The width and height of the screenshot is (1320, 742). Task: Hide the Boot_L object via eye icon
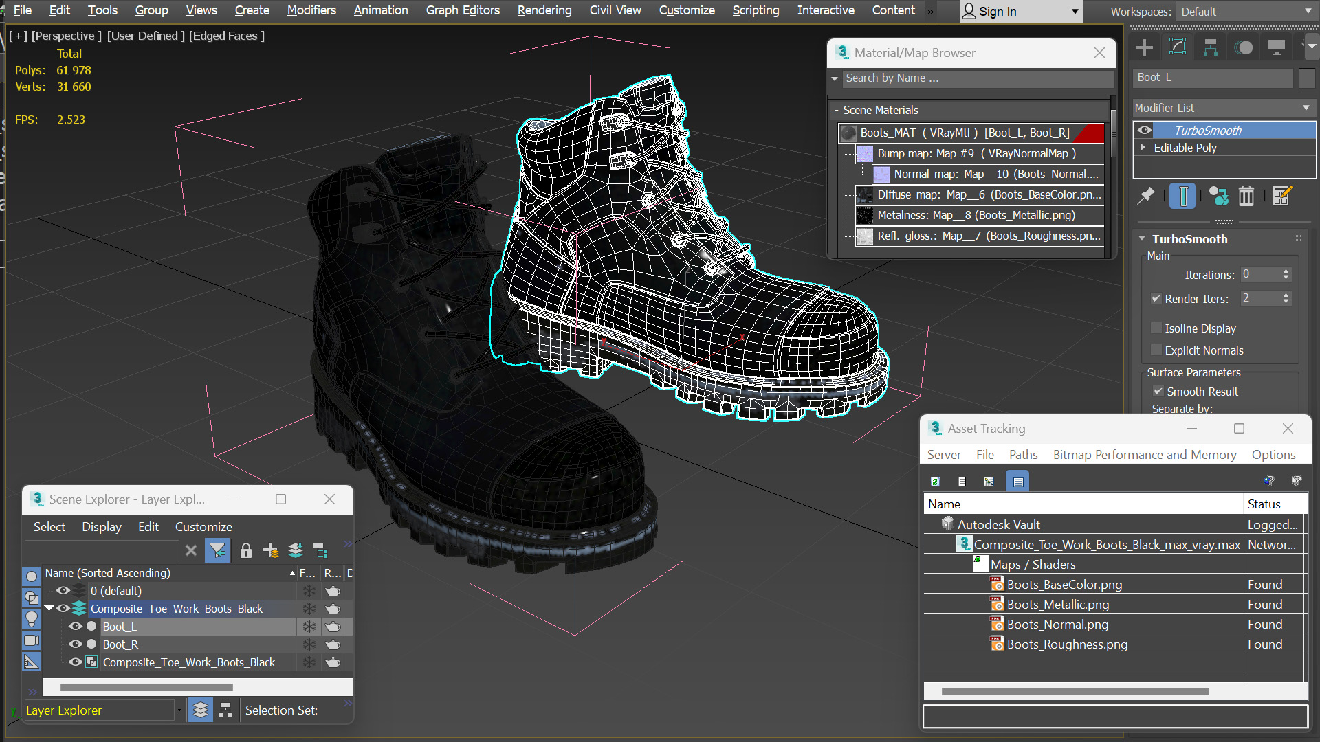76,627
